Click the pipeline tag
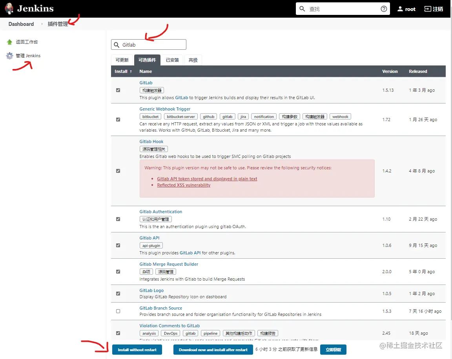Image resolution: width=452 pixels, height=359 pixels. (210, 334)
